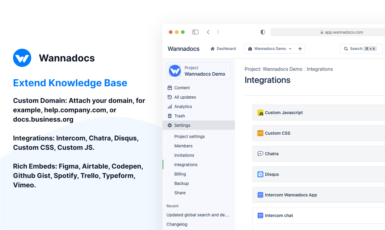
Task: Open Trash in the sidebar
Action: click(199, 116)
